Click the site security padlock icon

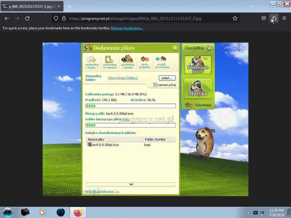pos(64,18)
